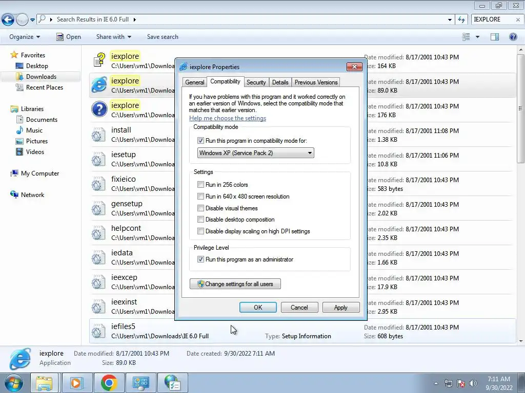525x393 pixels.
Task: Confirm properties with OK button
Action: point(258,308)
